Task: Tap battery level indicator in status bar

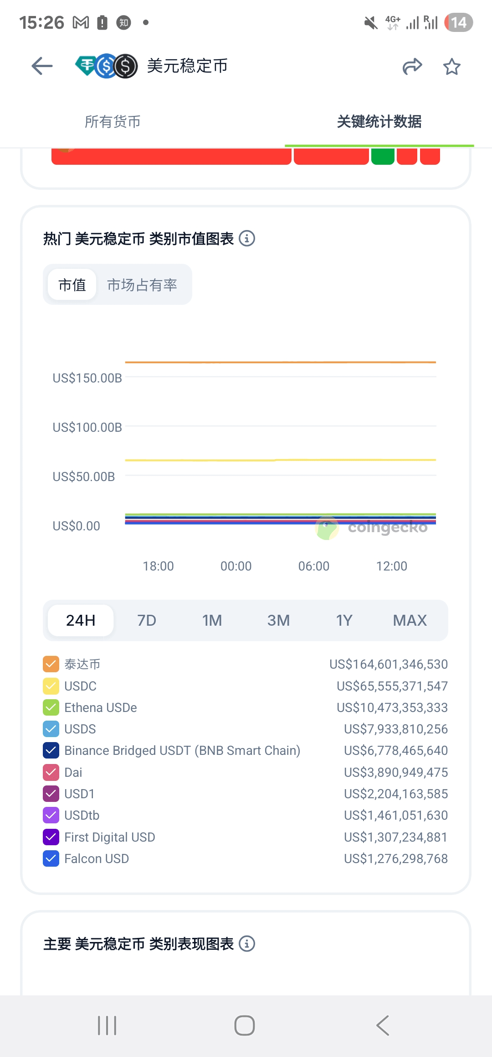Action: 459,22
